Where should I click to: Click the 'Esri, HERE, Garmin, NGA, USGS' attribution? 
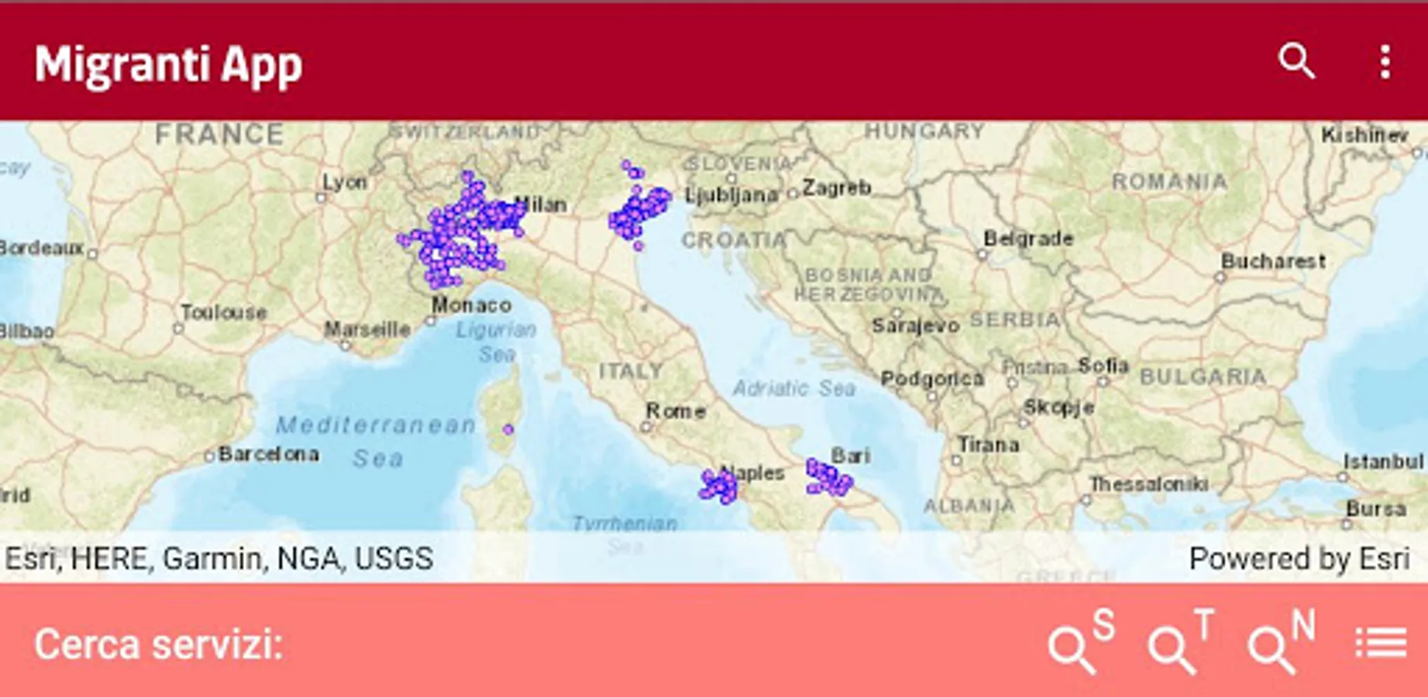click(x=219, y=558)
